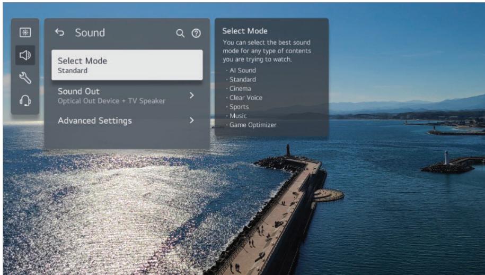Choose the Advanced Settings menu label
This screenshot has width=485, height=275.
click(x=94, y=121)
